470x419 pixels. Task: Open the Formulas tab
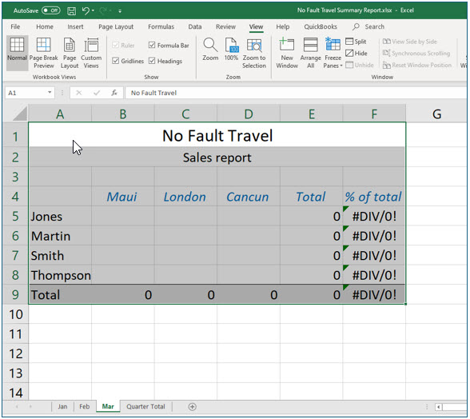(x=161, y=26)
